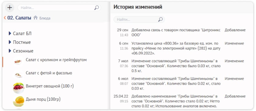Click the magnifier in the left search field
The image size is (256, 111).
[96, 8]
